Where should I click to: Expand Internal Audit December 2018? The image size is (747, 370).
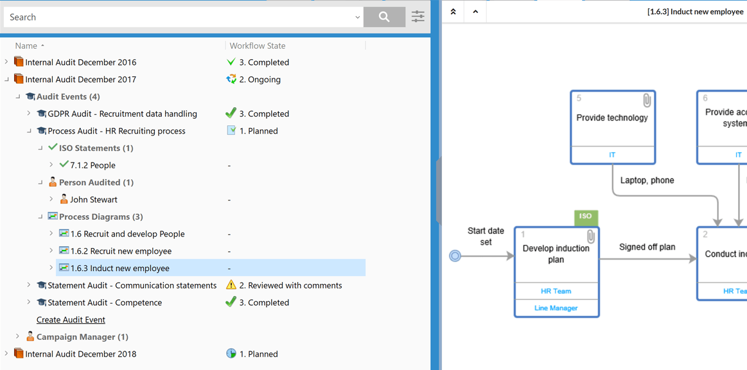[6, 353]
